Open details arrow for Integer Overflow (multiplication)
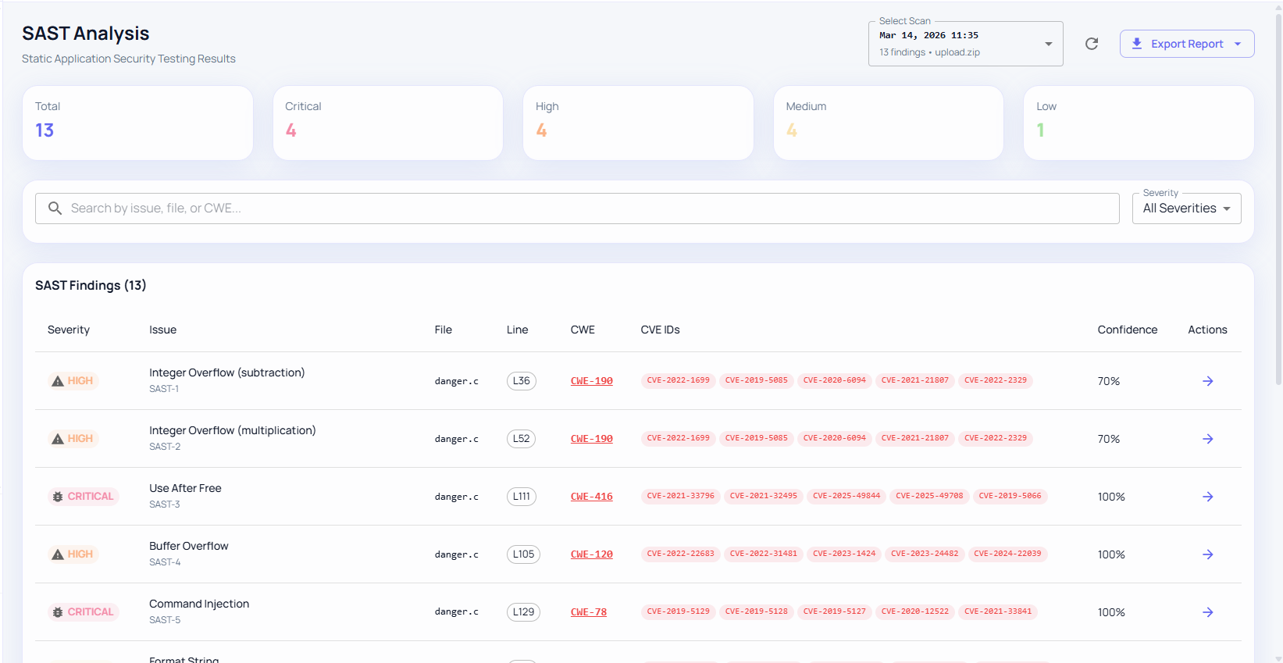The image size is (1283, 663). (1207, 439)
